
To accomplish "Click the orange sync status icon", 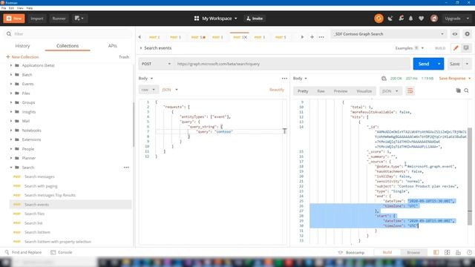I will 379,19.
